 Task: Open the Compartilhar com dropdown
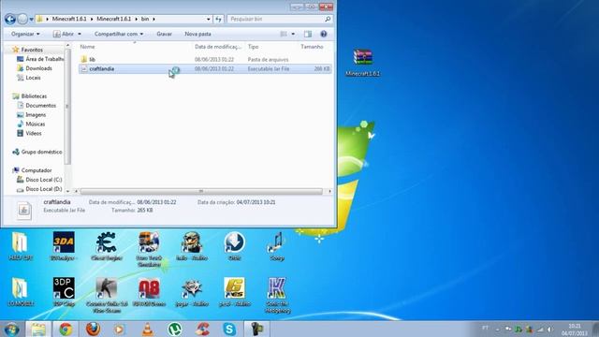(119, 34)
